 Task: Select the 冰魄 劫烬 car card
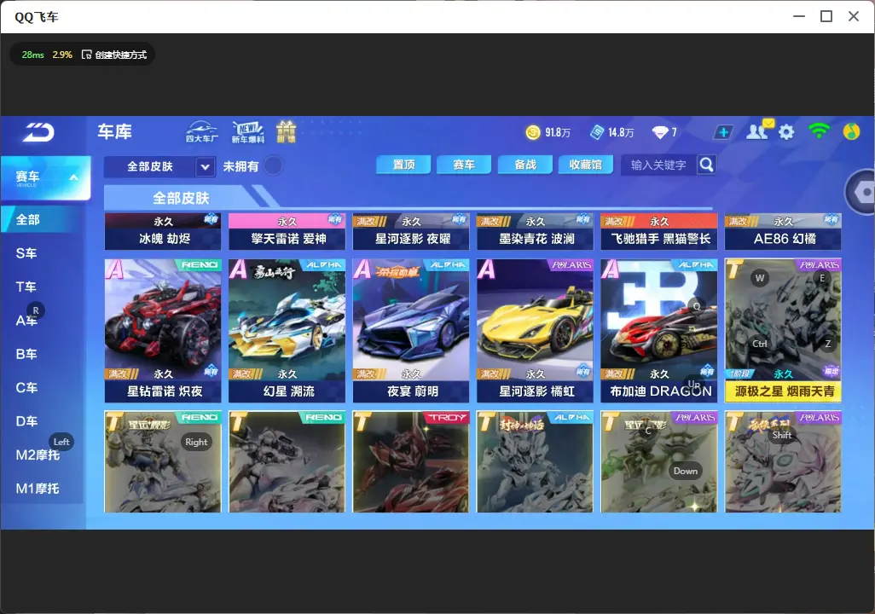pyautogui.click(x=163, y=231)
